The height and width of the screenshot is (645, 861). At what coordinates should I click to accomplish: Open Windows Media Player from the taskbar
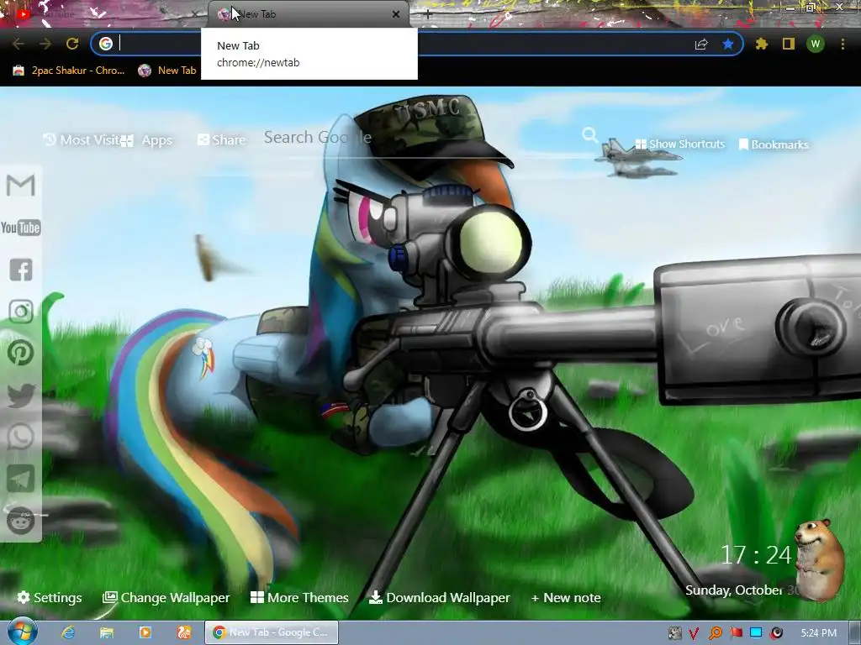[x=145, y=632]
